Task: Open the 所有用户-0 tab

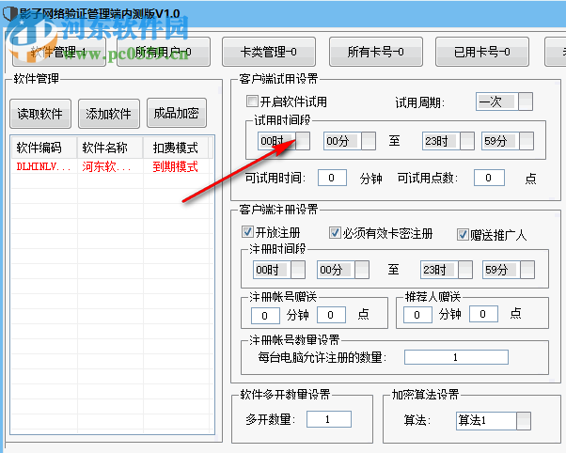Action: (x=164, y=53)
